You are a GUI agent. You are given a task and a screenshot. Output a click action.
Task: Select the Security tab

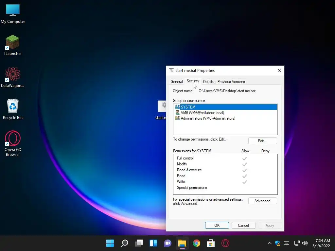click(193, 81)
